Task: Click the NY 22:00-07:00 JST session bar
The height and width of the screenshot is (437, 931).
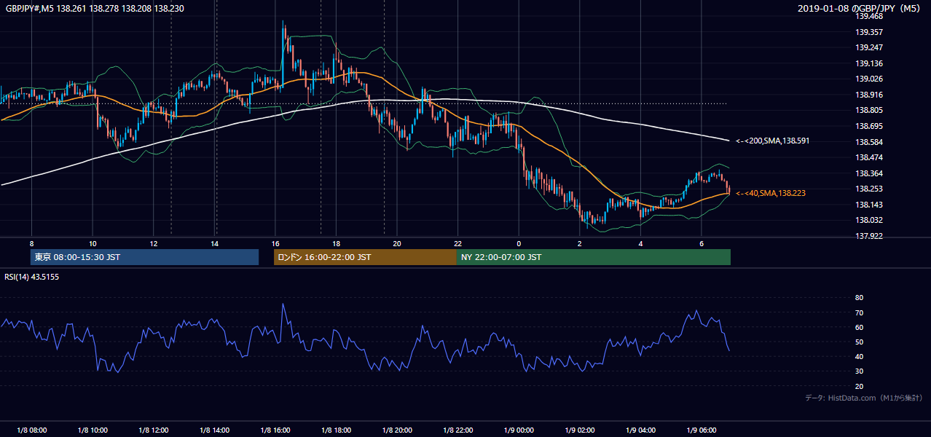Action: pyautogui.click(x=594, y=257)
